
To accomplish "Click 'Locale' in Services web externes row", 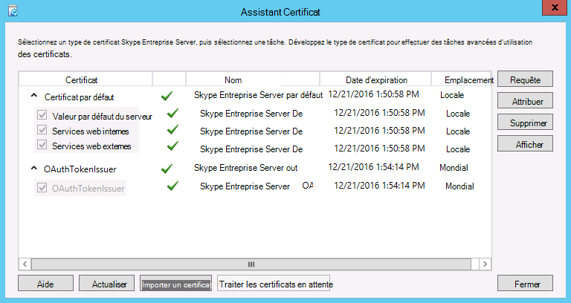I will 458,149.
